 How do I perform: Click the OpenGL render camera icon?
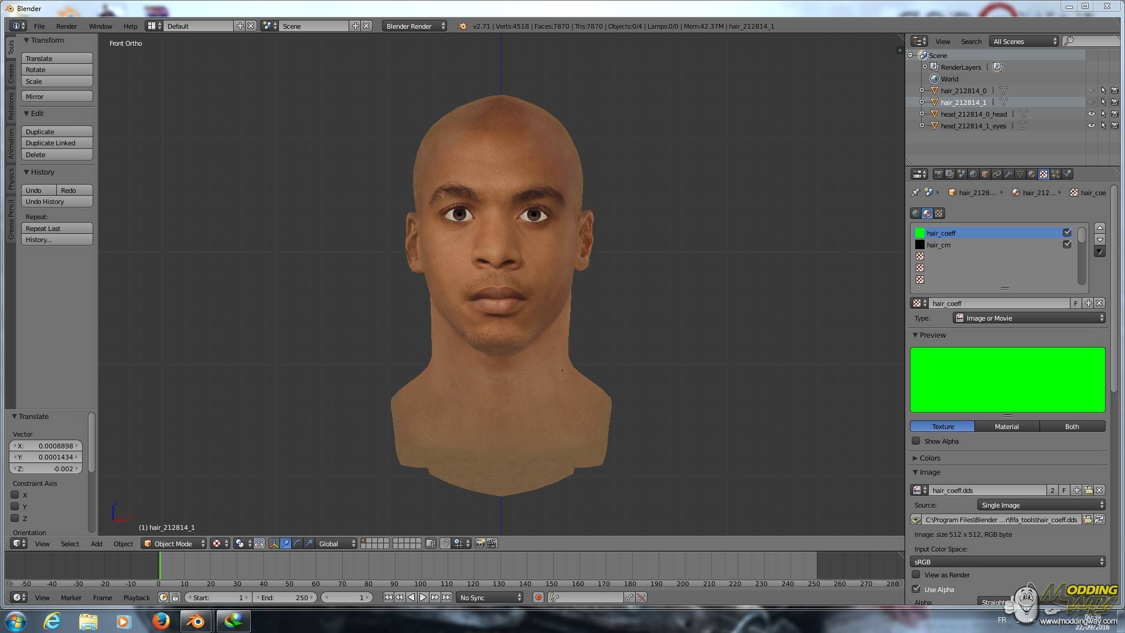480,544
